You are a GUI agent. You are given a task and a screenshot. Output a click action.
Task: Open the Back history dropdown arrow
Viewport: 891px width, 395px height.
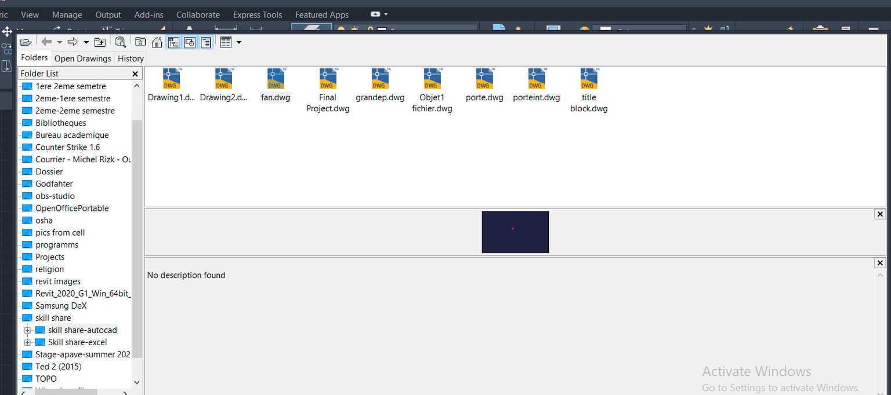pos(59,42)
